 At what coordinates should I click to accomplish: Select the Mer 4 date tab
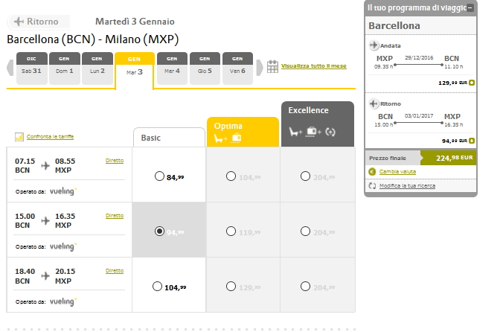point(171,66)
